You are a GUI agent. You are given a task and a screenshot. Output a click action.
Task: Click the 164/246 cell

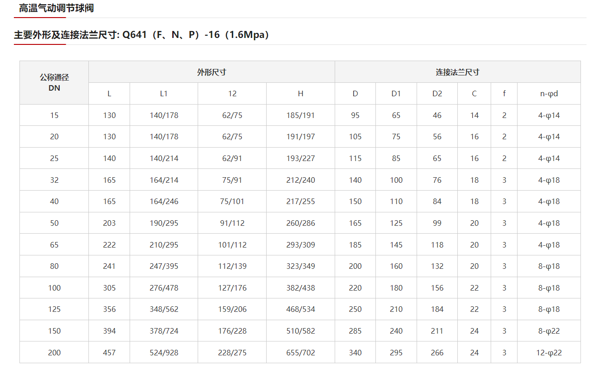164,201
